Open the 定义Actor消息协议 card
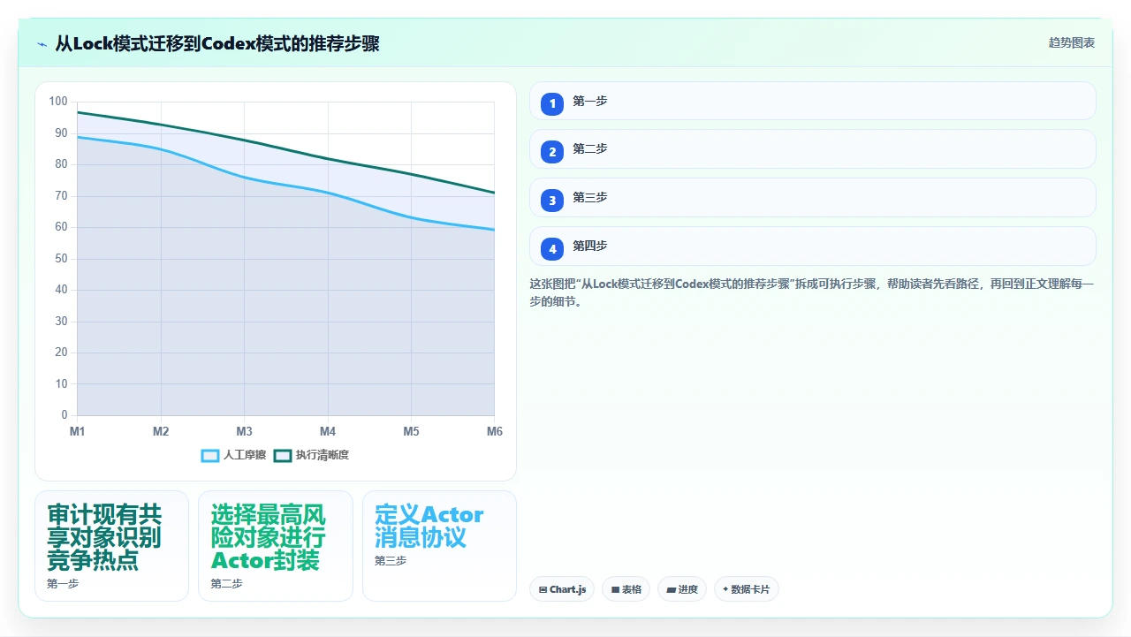 point(439,546)
